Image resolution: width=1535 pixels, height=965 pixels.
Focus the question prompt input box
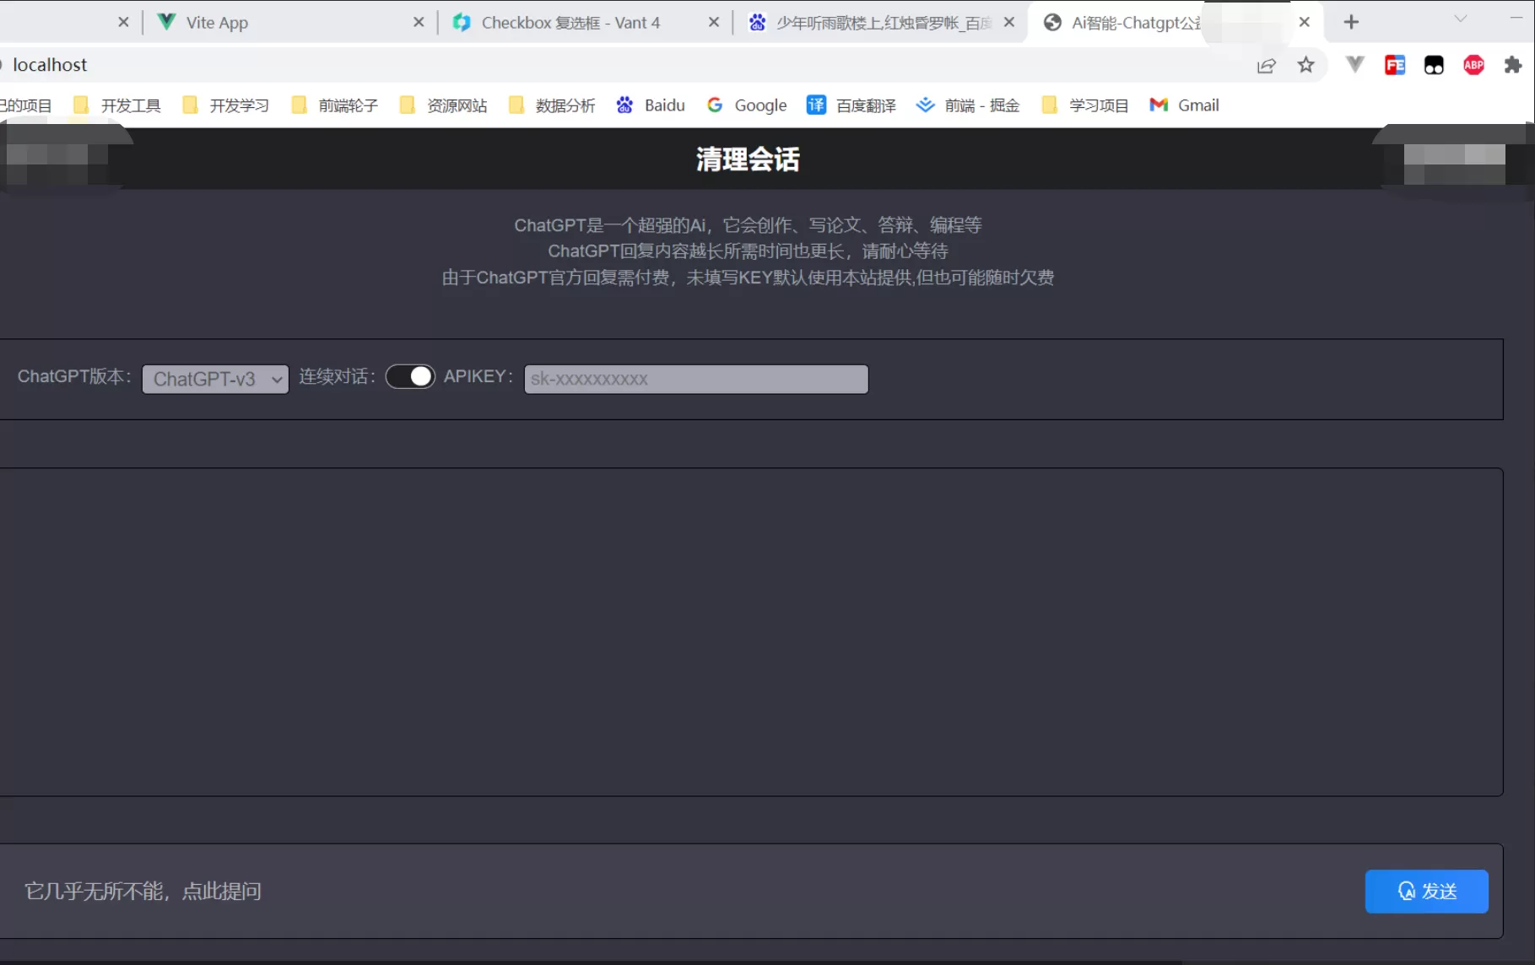pyautogui.click(x=675, y=891)
